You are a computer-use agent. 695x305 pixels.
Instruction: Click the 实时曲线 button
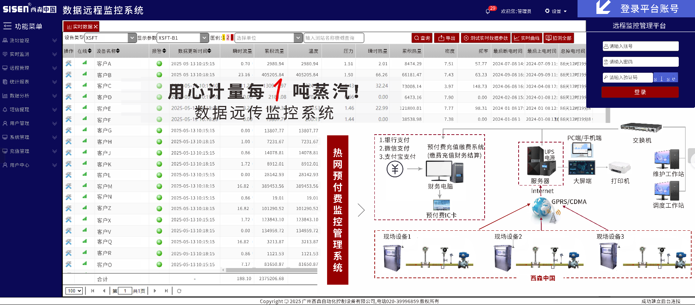[x=527, y=38]
